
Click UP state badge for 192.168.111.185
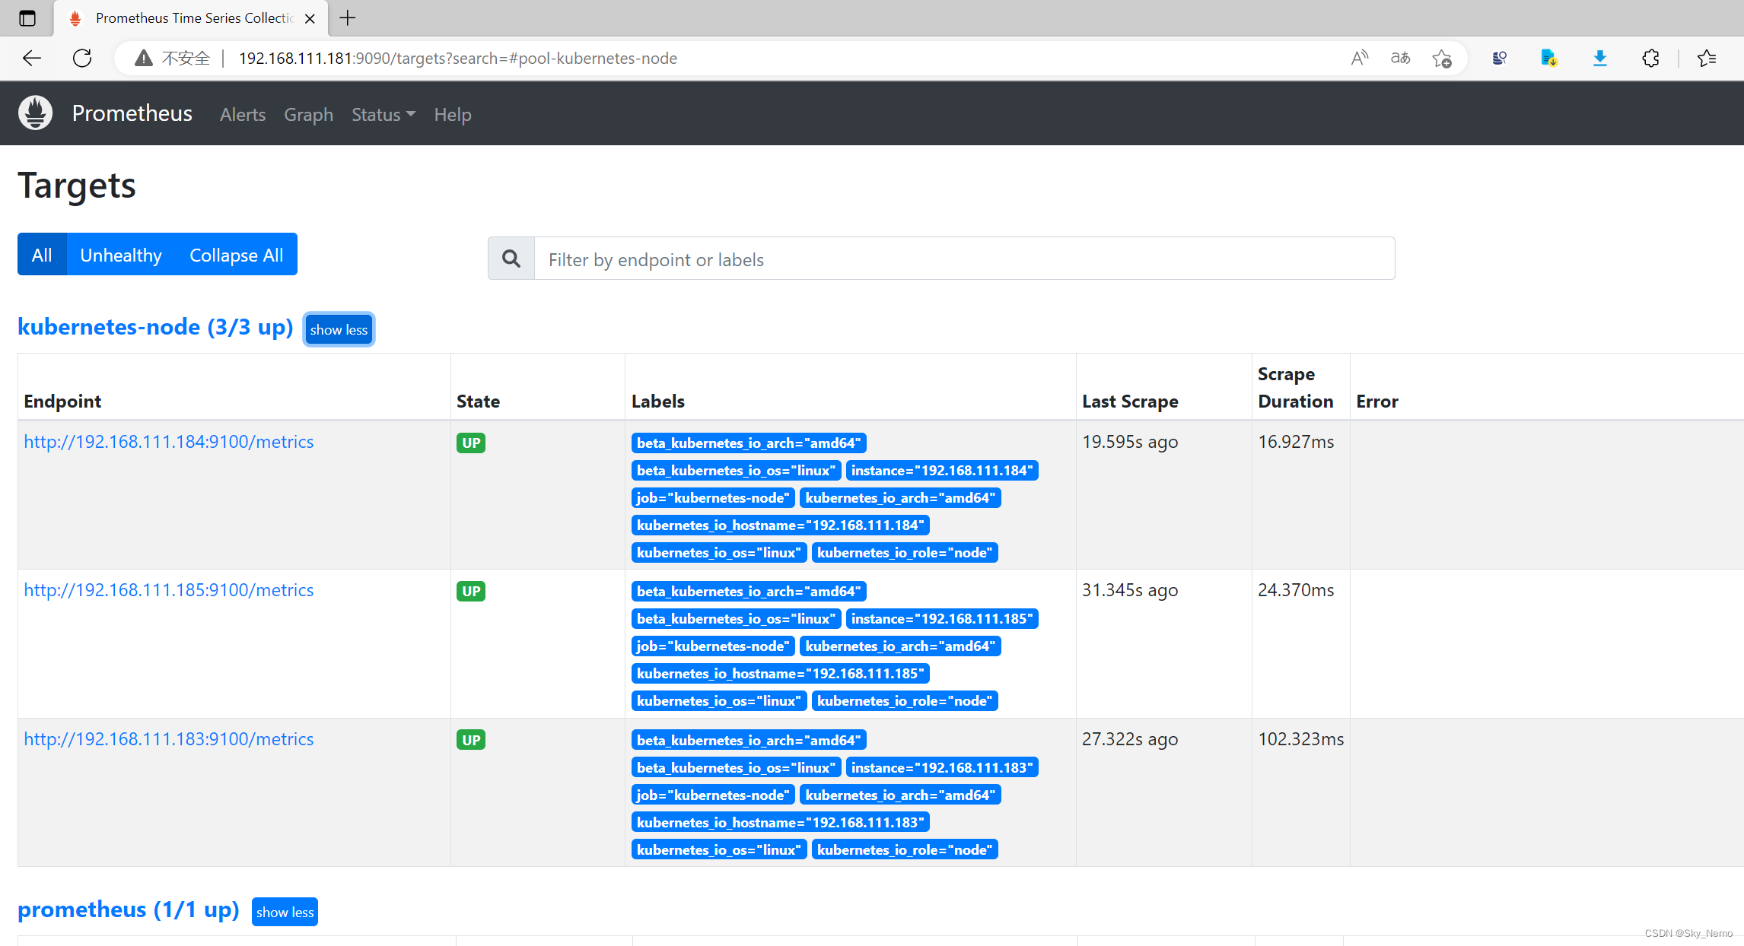(x=471, y=591)
